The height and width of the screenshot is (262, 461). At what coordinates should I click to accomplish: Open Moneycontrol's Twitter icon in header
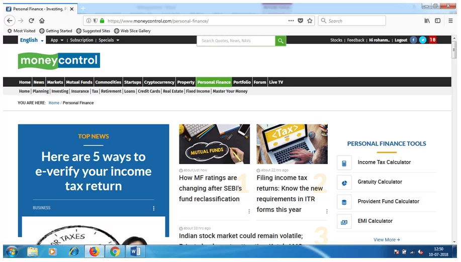point(423,40)
